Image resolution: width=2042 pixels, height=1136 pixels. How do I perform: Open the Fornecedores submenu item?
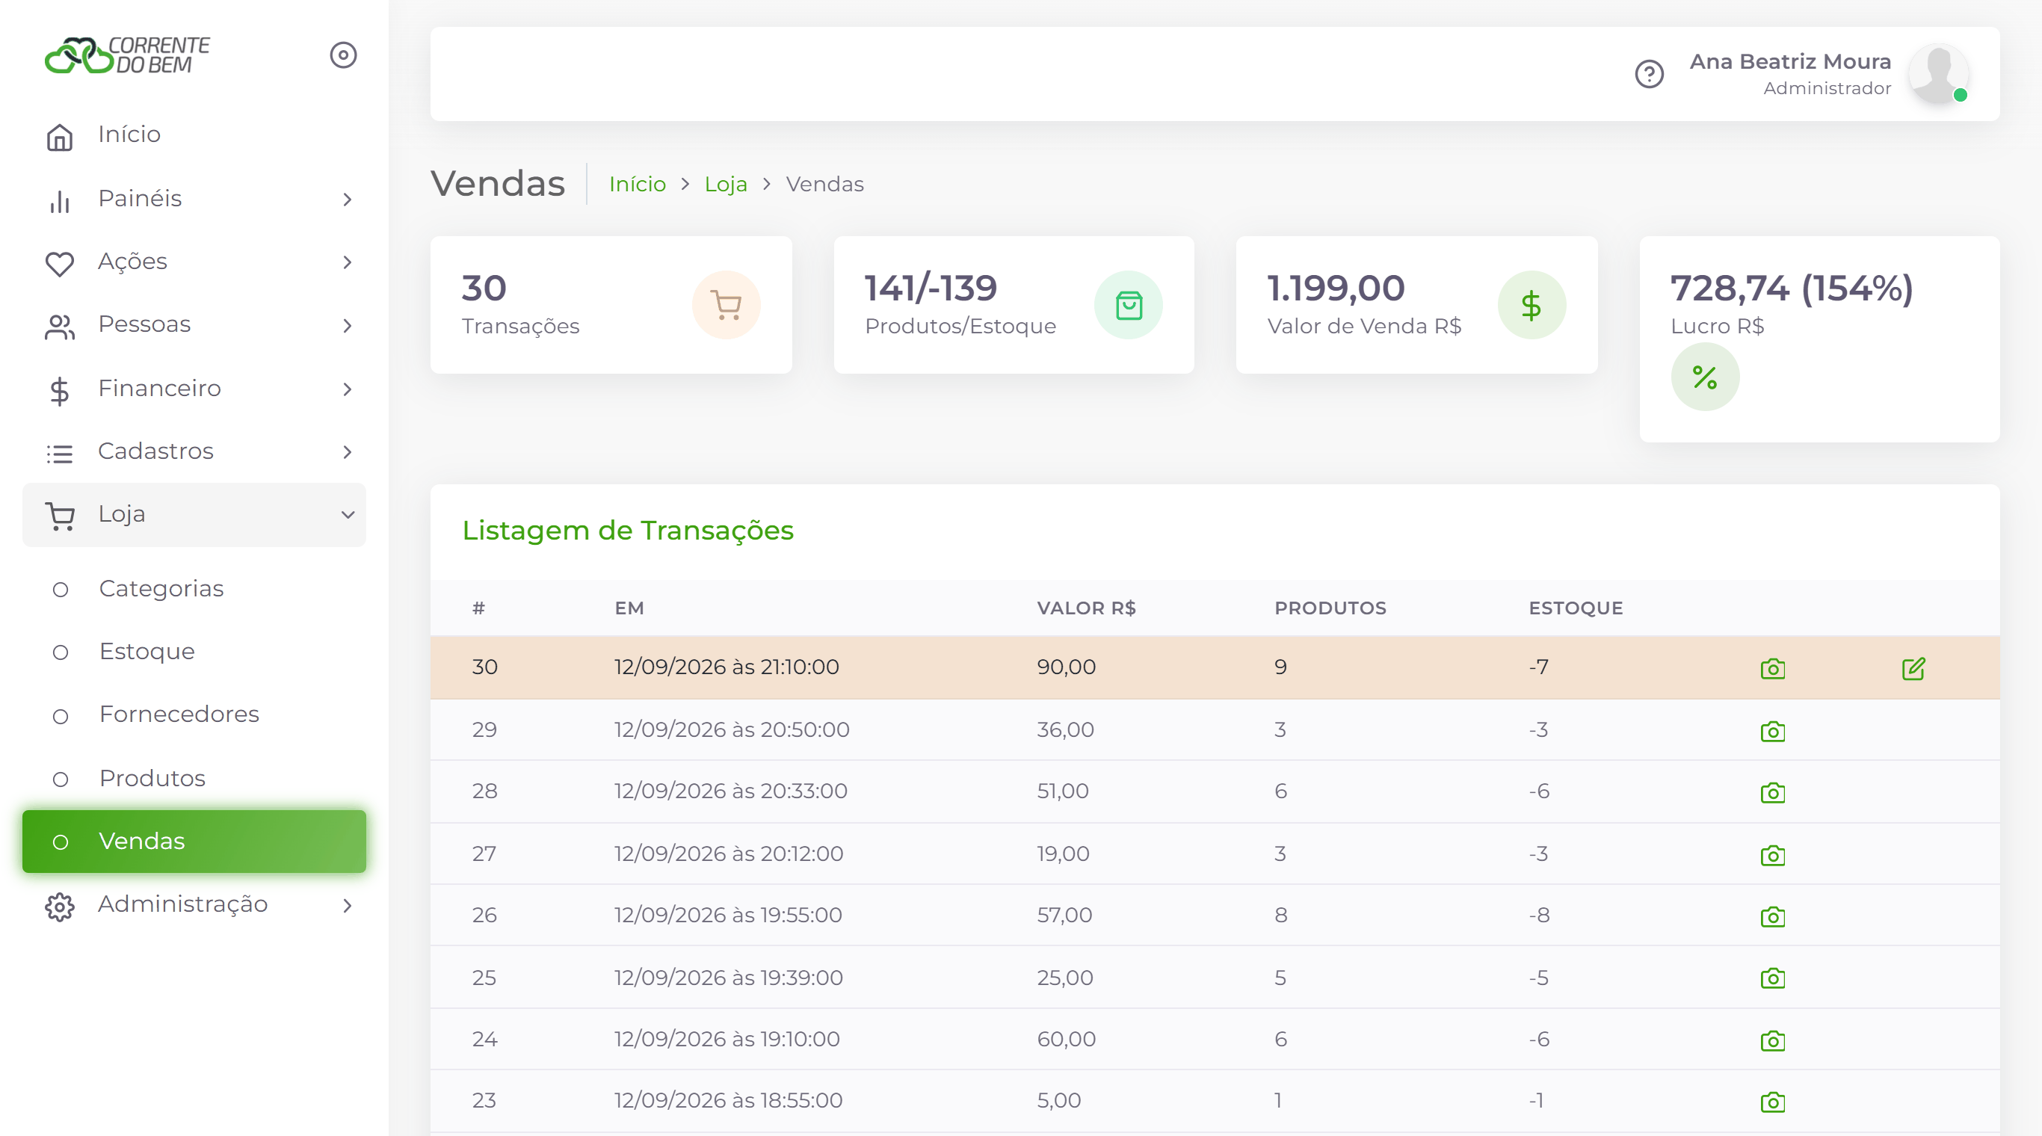tap(194, 715)
